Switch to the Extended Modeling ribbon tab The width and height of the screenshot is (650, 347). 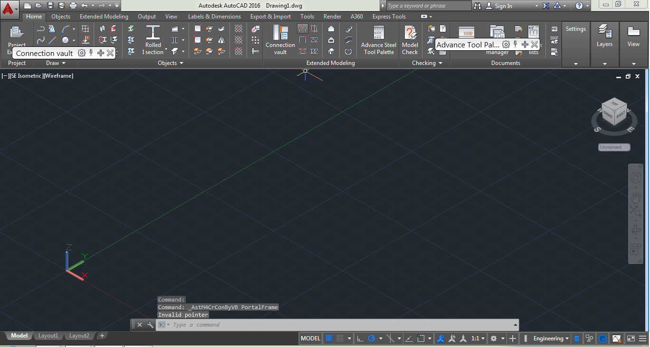pos(104,16)
